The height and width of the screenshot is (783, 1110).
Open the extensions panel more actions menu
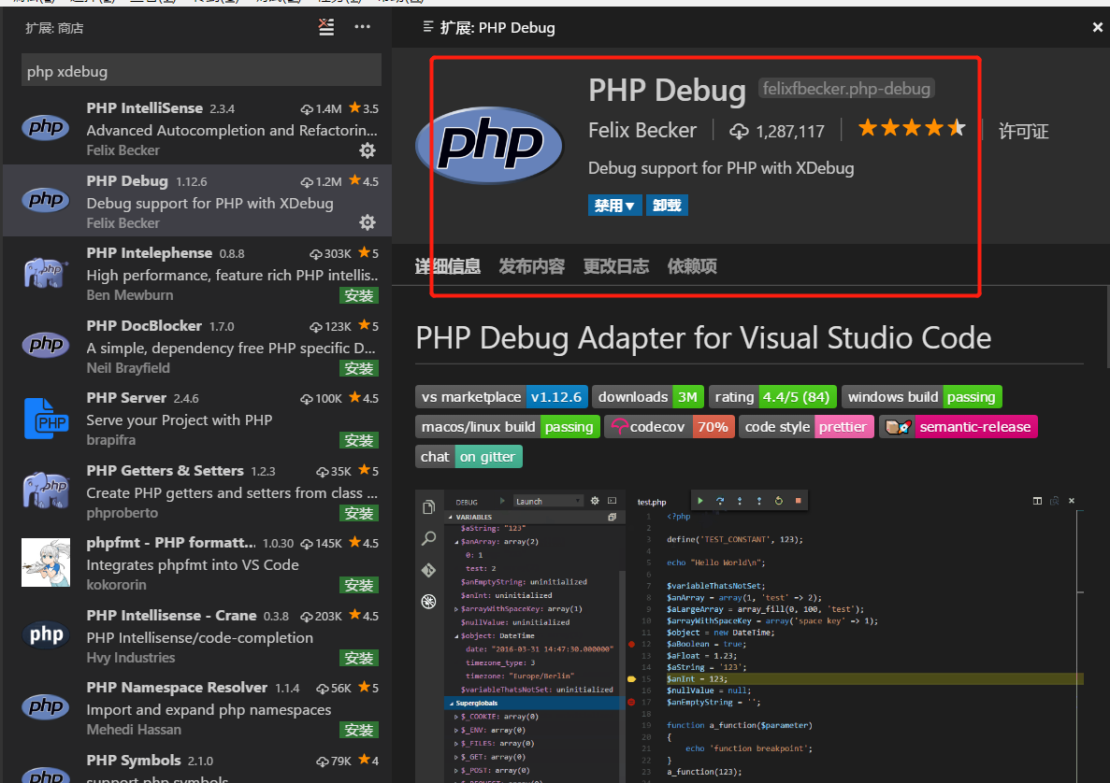[x=363, y=27]
